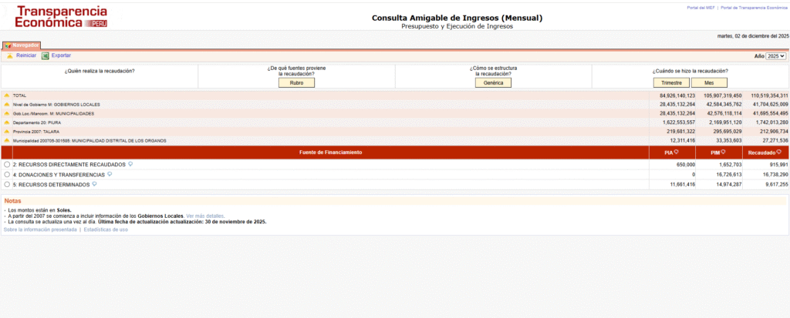Open the Año 2025 dropdown
Viewport: 790px width, 318px height.
(x=775, y=56)
